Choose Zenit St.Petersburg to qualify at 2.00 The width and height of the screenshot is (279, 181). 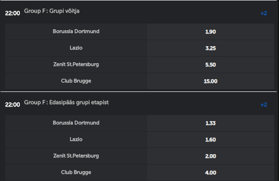[210, 156]
